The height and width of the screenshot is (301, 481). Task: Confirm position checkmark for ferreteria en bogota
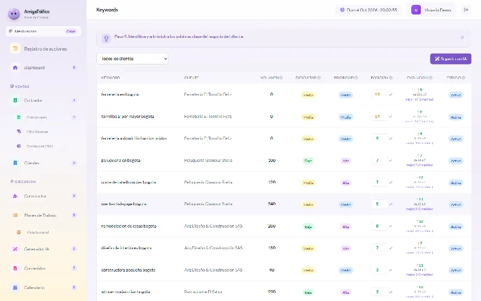[x=390, y=95]
